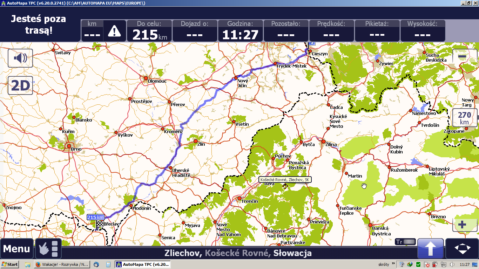
Task: Click the 'Godzina' 11:27 time panel
Action: point(240,31)
